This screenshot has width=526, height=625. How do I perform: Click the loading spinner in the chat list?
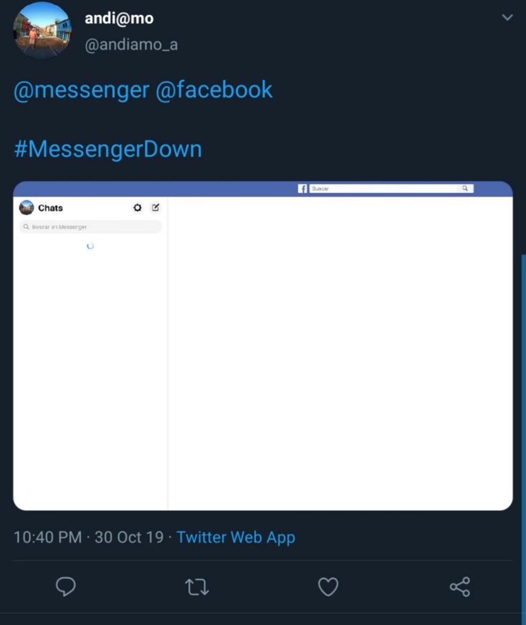click(90, 246)
